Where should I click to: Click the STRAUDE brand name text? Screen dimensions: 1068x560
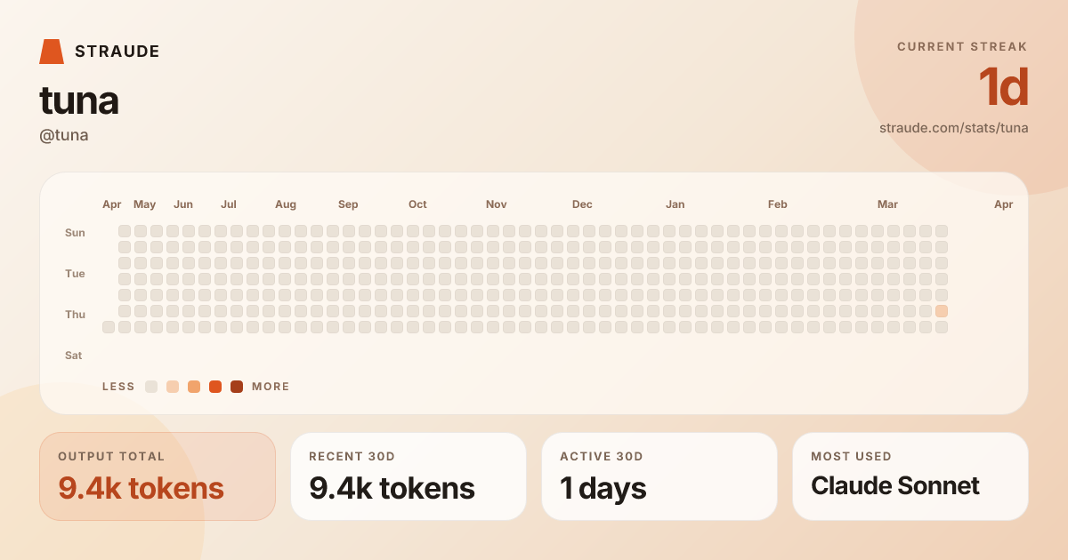point(117,52)
